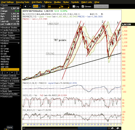Click the settings gear icon beside Indices

(19, 43)
